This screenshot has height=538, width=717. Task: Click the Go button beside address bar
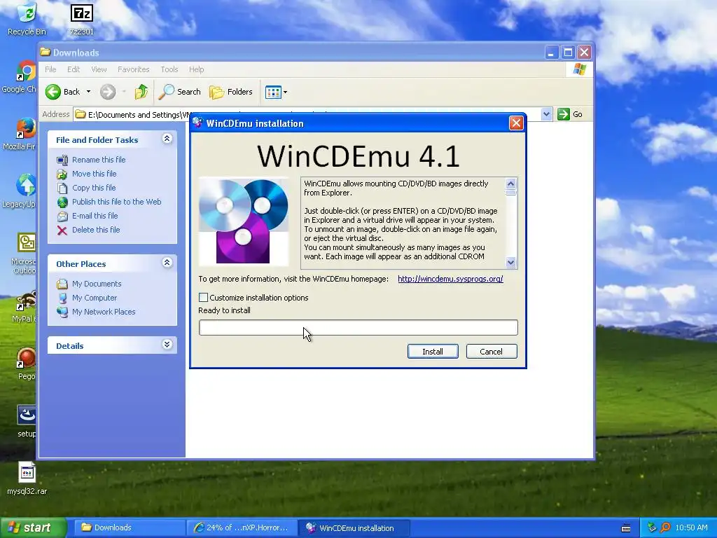pos(570,114)
